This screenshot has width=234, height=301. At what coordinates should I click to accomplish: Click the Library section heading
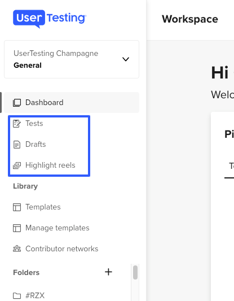click(25, 186)
